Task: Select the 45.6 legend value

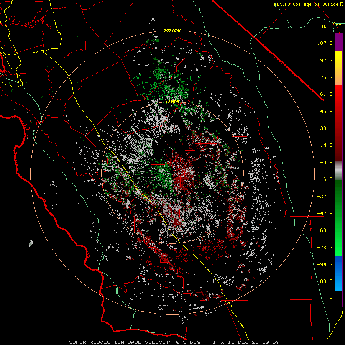Action: pos(326,111)
